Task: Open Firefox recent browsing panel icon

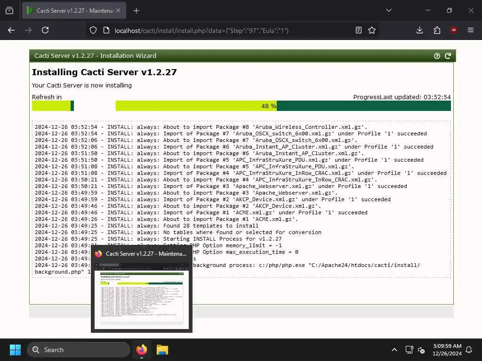Action: [x=9, y=11]
